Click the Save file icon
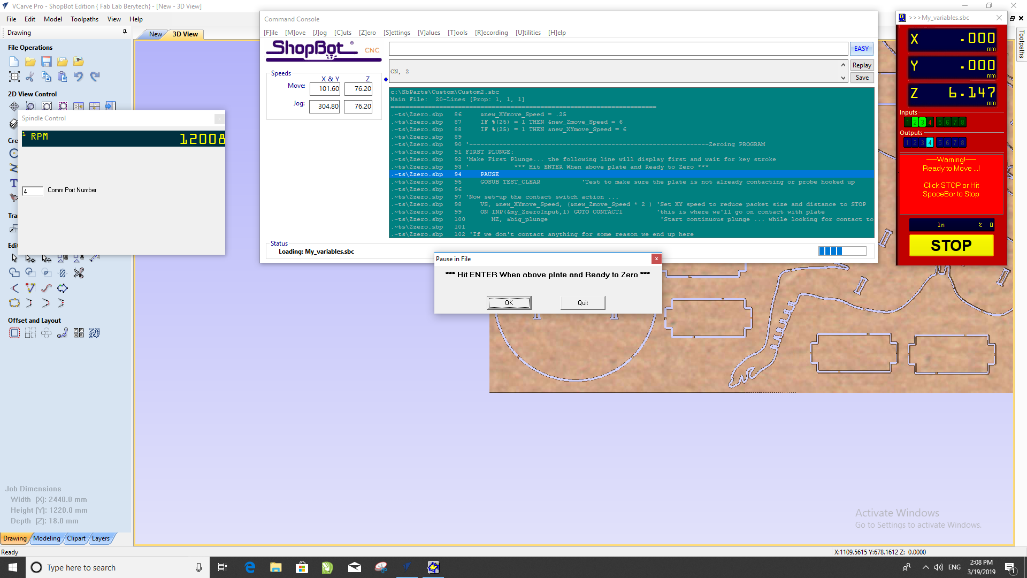This screenshot has width=1027, height=578. tap(47, 62)
